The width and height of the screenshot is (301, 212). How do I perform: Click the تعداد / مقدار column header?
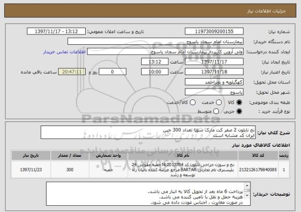pos(70,155)
